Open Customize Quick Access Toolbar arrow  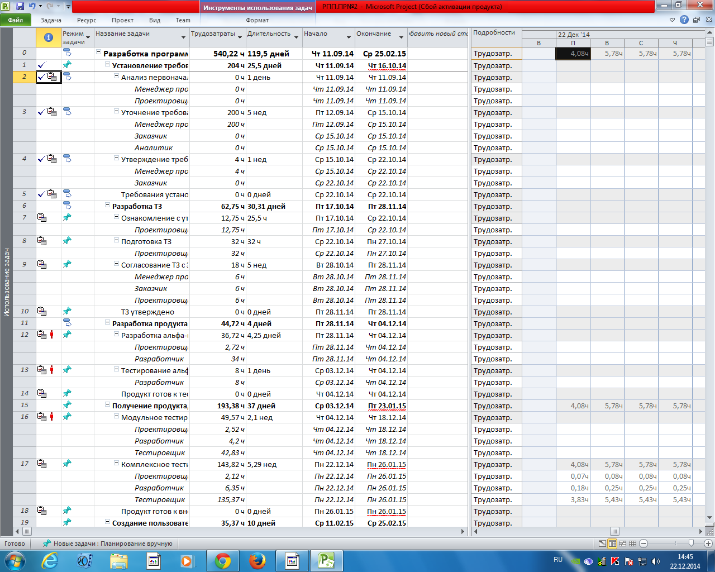coord(68,7)
